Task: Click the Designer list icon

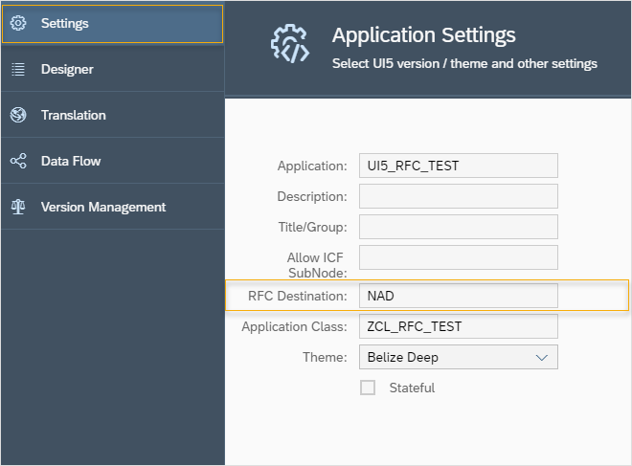Action: 18,69
